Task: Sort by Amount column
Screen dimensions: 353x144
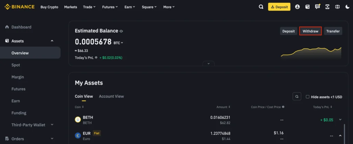Action: tap(223, 107)
